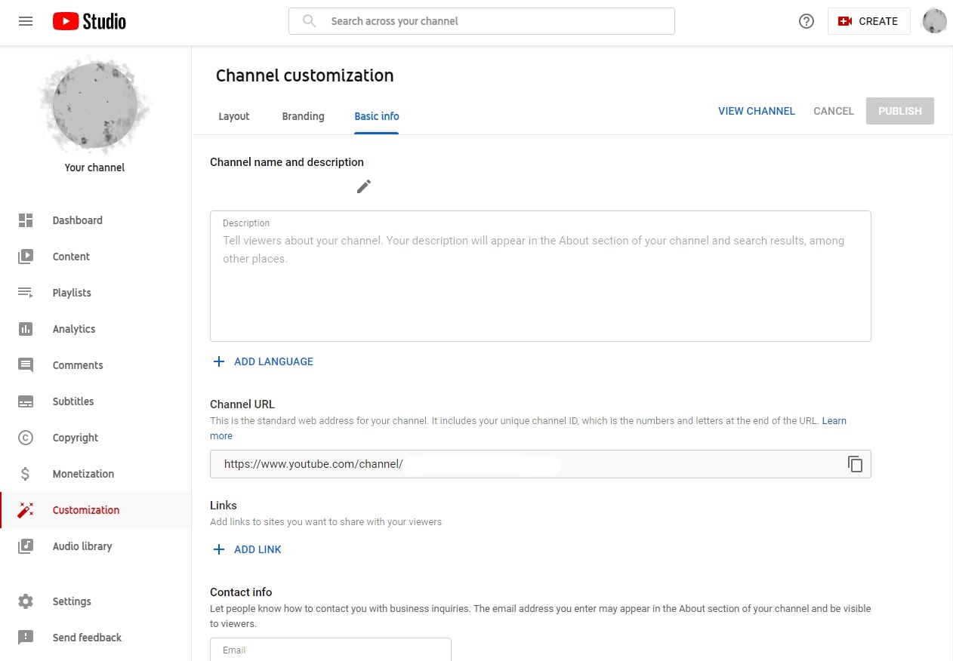The width and height of the screenshot is (953, 661).
Task: Switch to the Layout tab
Action: [x=233, y=116]
